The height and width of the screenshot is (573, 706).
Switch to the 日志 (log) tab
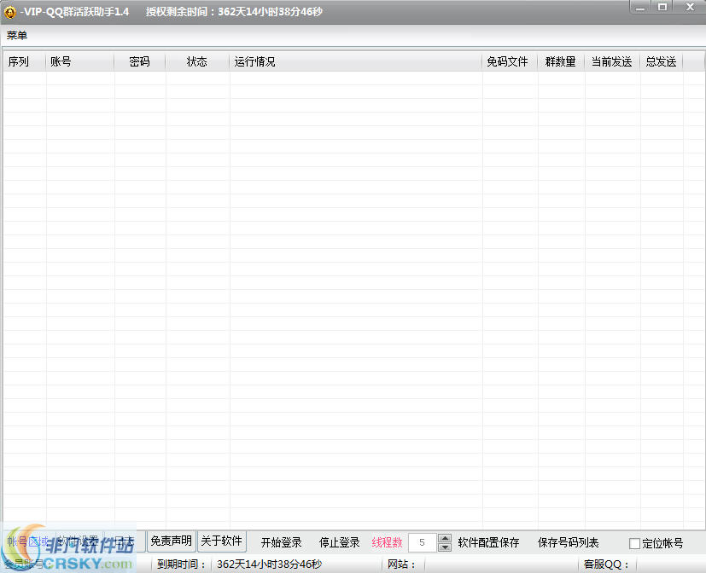122,541
